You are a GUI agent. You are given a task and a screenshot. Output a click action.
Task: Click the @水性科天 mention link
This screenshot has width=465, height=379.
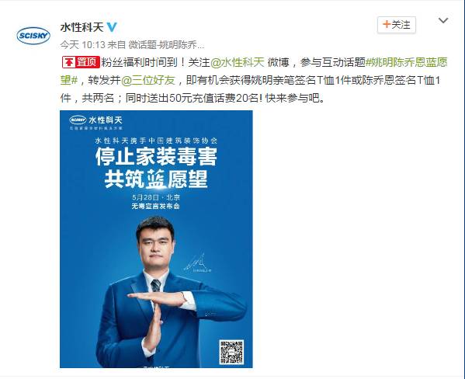(238, 62)
